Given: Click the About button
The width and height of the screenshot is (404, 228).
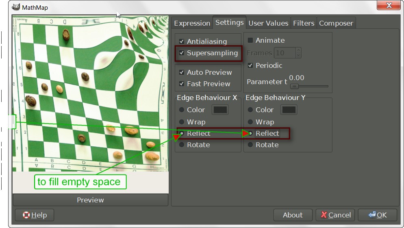Looking at the screenshot, I should 293,215.
